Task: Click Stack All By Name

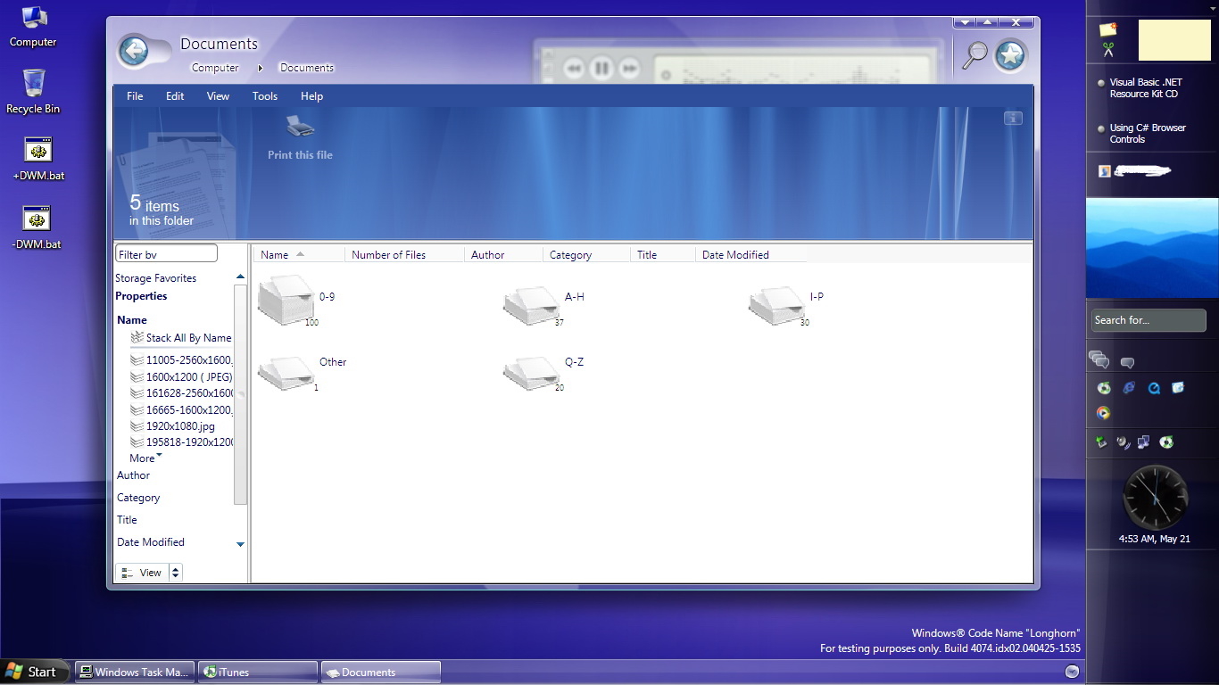Action: [x=187, y=338]
